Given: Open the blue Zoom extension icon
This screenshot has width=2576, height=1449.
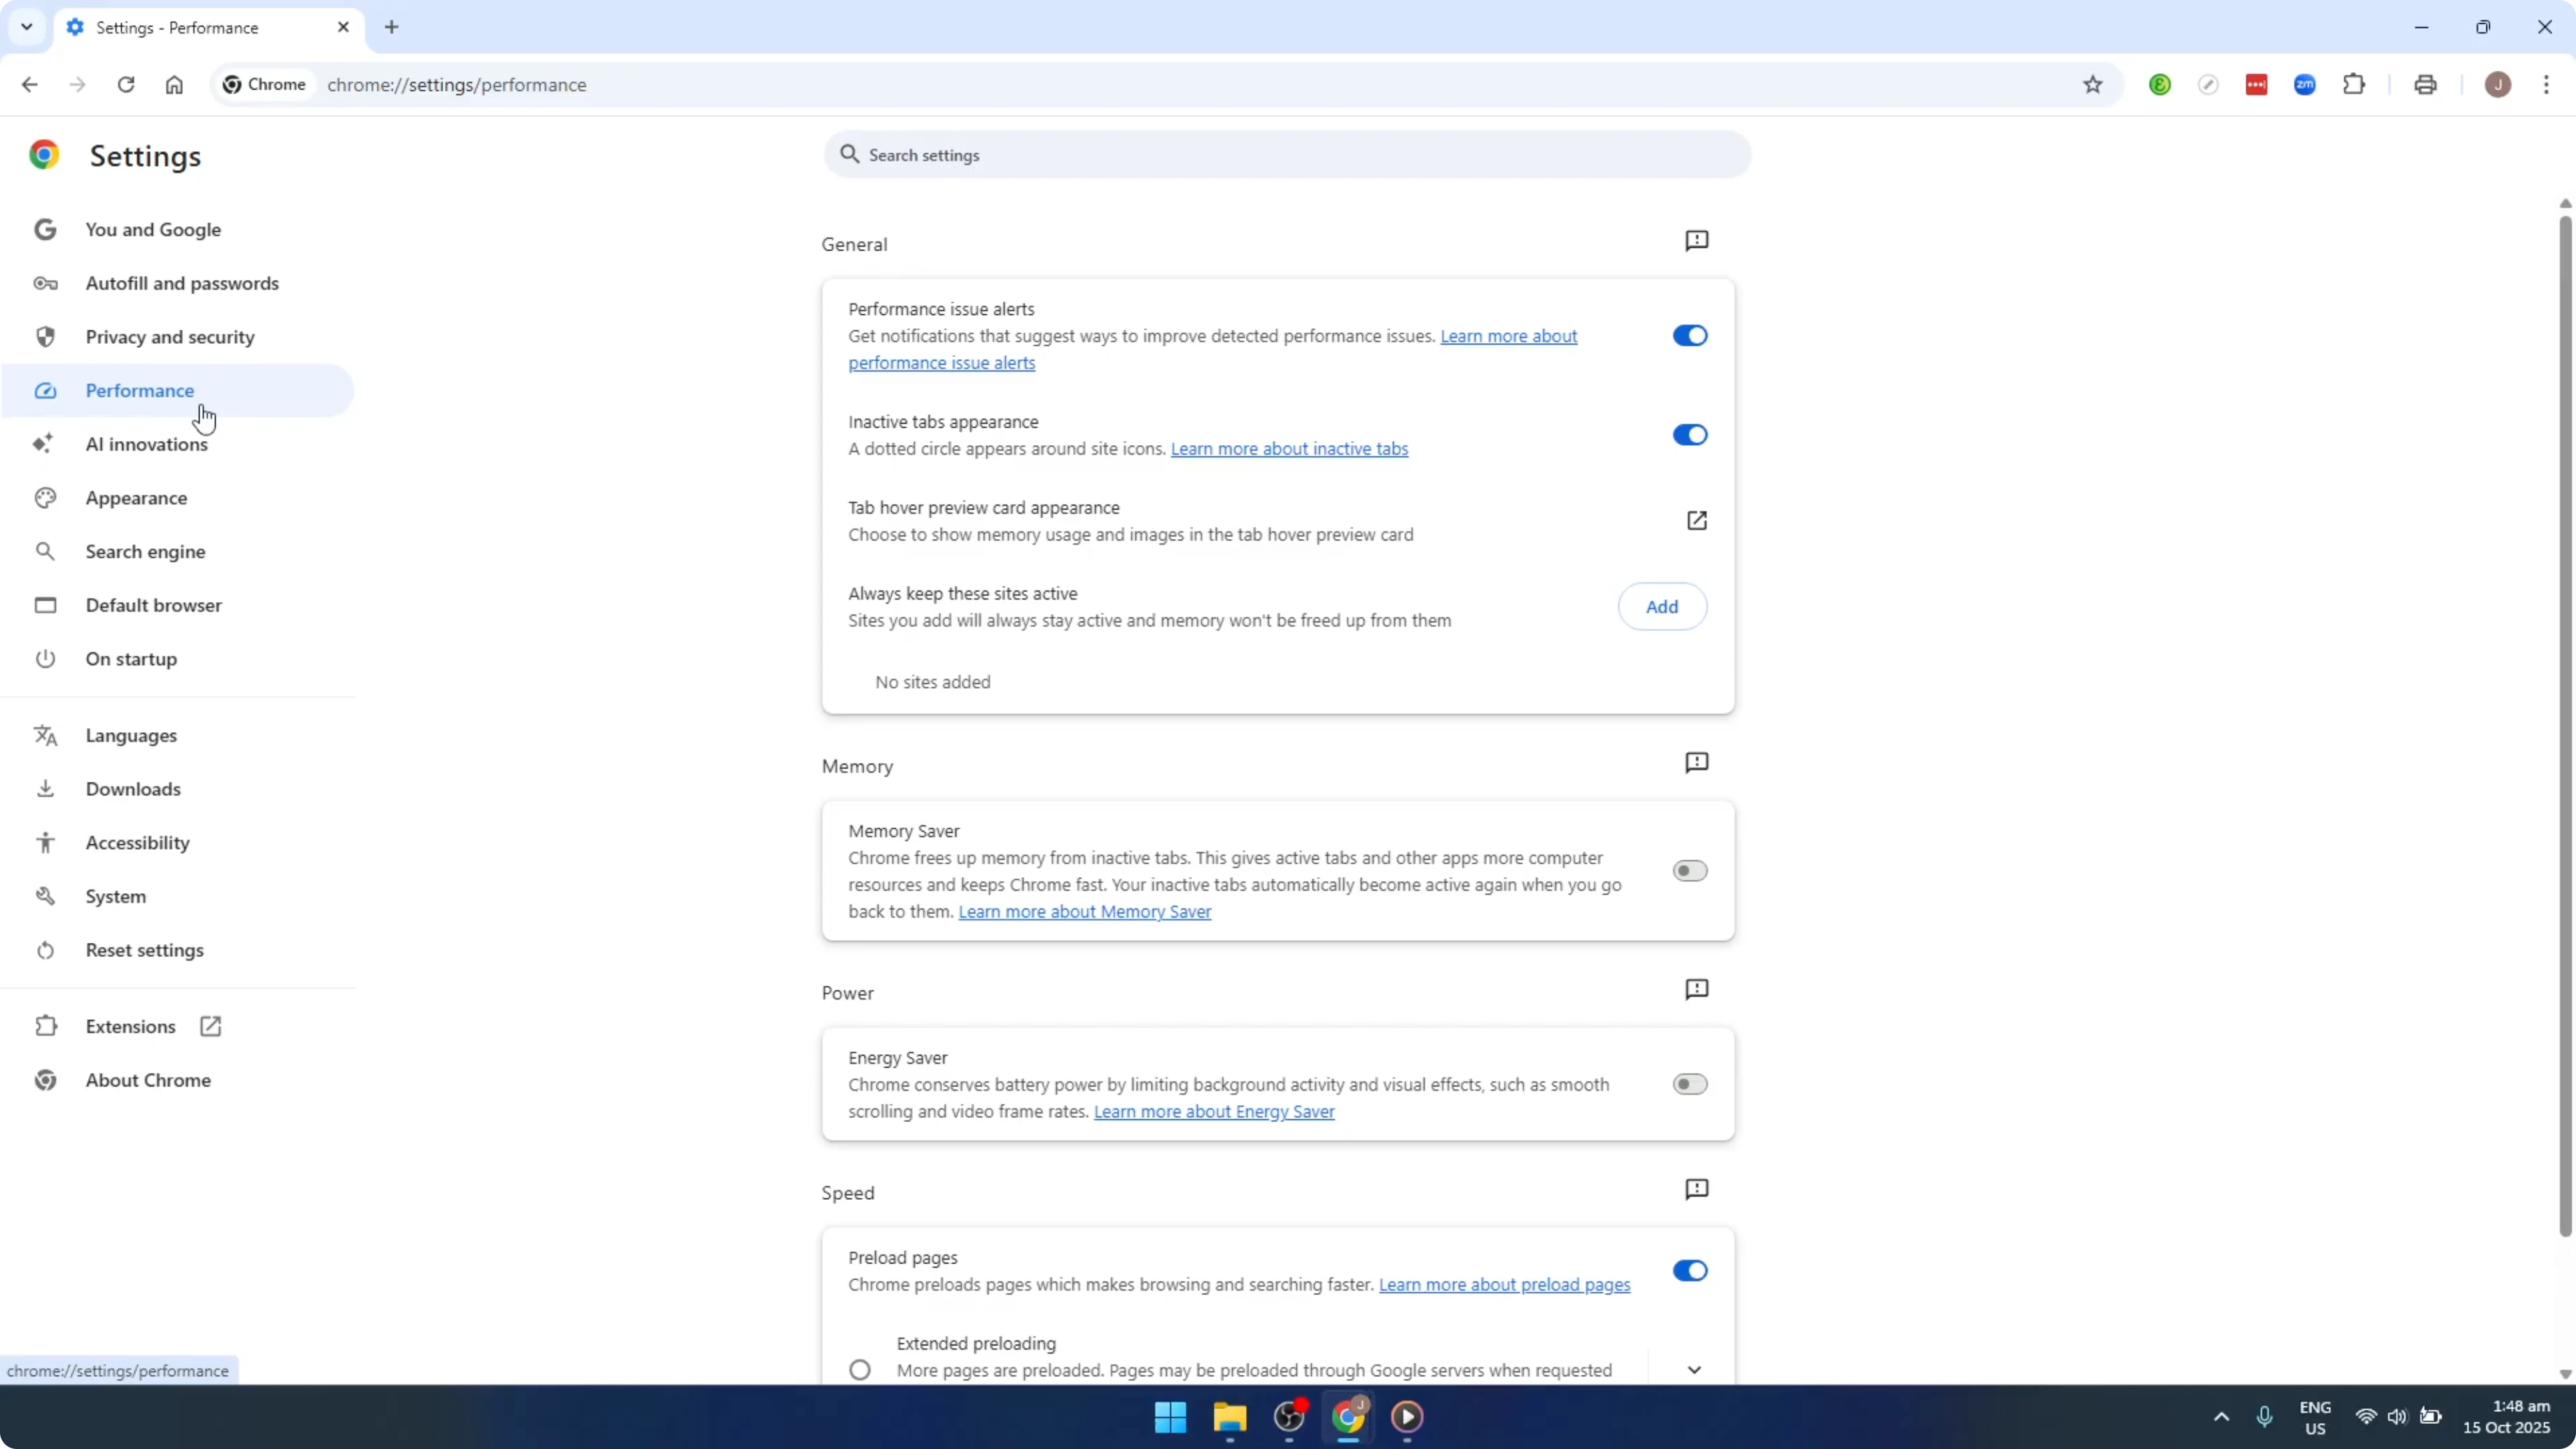Looking at the screenshot, I should coord(2305,85).
